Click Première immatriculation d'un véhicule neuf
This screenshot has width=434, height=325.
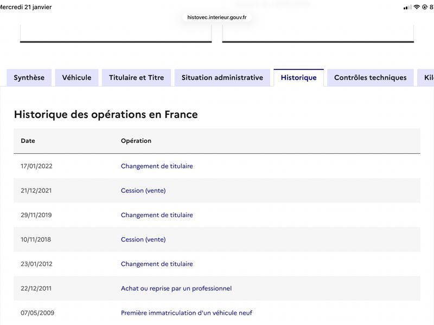coord(187,313)
